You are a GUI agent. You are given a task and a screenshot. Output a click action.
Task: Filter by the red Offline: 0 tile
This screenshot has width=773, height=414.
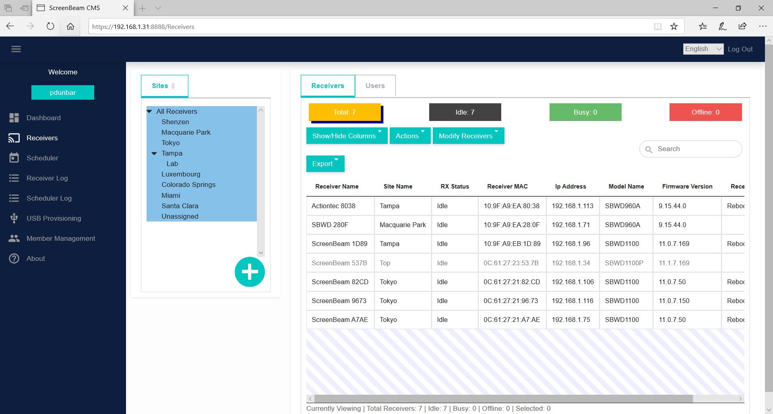[705, 112]
